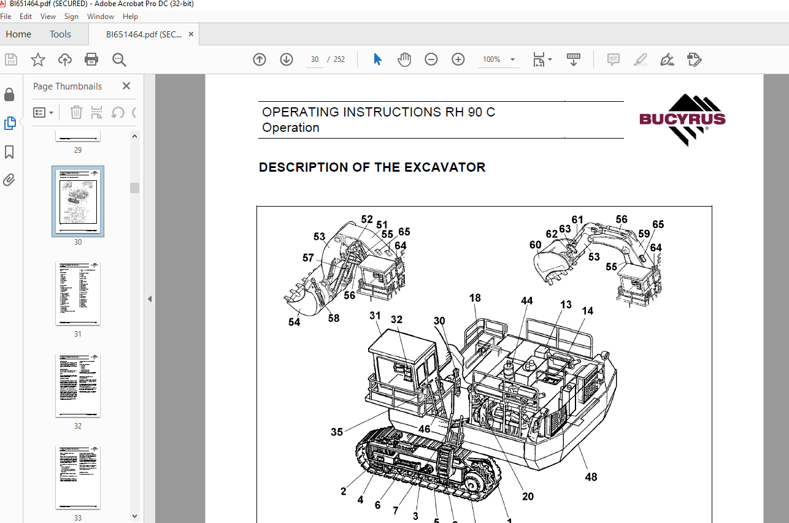Screen dimensions: 789x523
Task: Click the 'Operation' text in page header
Action: pyautogui.click(x=291, y=128)
